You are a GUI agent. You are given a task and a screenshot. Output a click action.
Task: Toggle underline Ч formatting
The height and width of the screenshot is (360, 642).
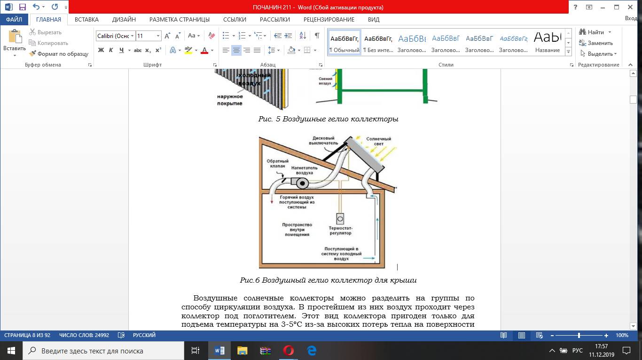pyautogui.click(x=122, y=50)
